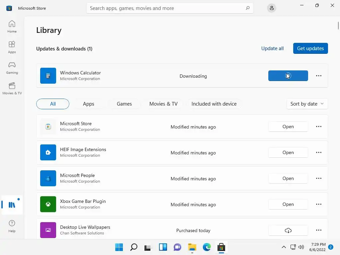Open more options for Windows Calculator
The width and height of the screenshot is (340, 255).
(318, 76)
